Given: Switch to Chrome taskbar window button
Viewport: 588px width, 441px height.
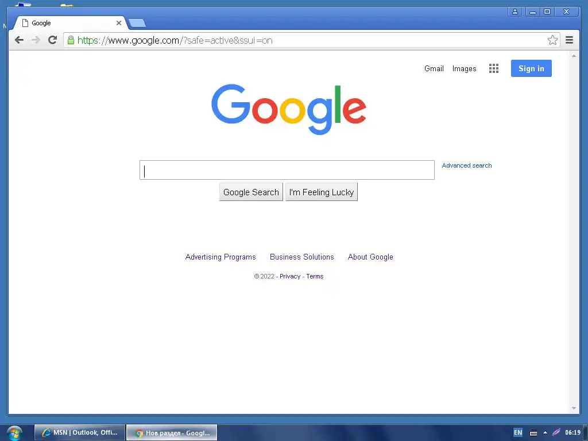Looking at the screenshot, I should 172,433.
